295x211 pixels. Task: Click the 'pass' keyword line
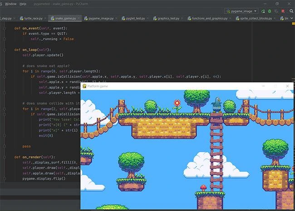pos(26,146)
